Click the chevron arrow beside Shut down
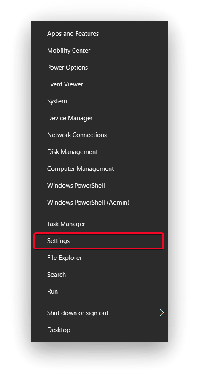This screenshot has height=381, width=199. click(x=161, y=313)
